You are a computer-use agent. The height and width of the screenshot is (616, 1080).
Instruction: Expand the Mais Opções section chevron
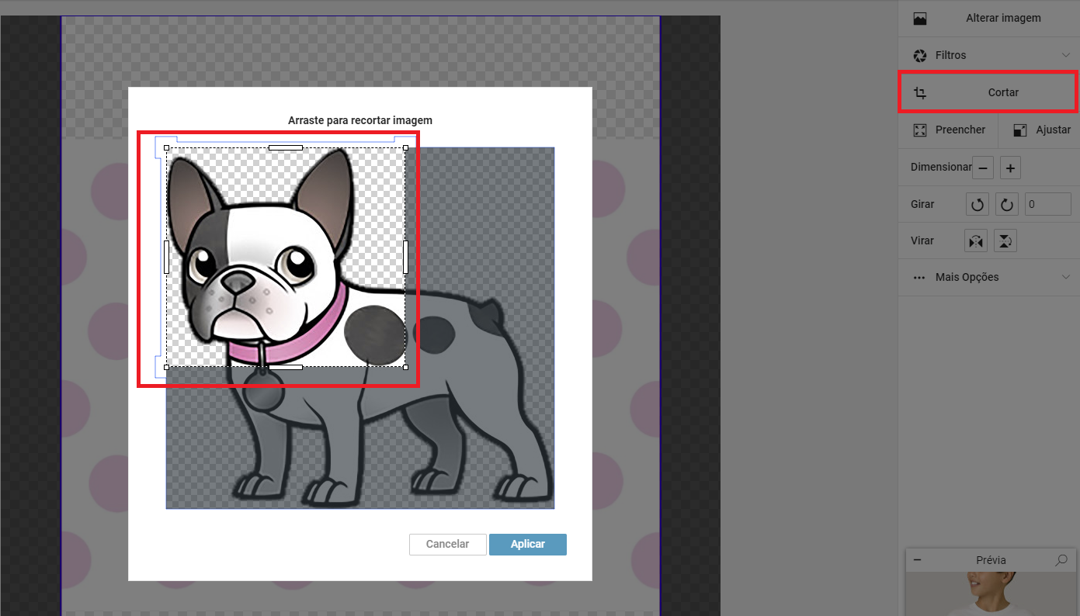pyautogui.click(x=1066, y=277)
